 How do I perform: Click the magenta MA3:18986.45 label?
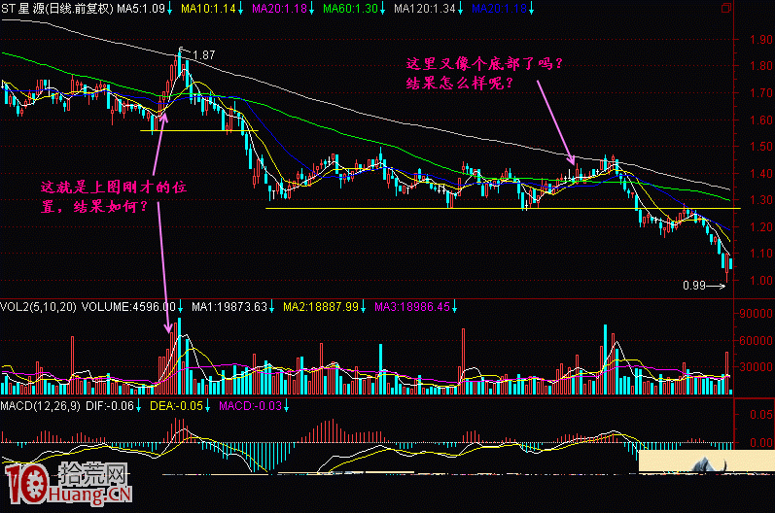(412, 307)
